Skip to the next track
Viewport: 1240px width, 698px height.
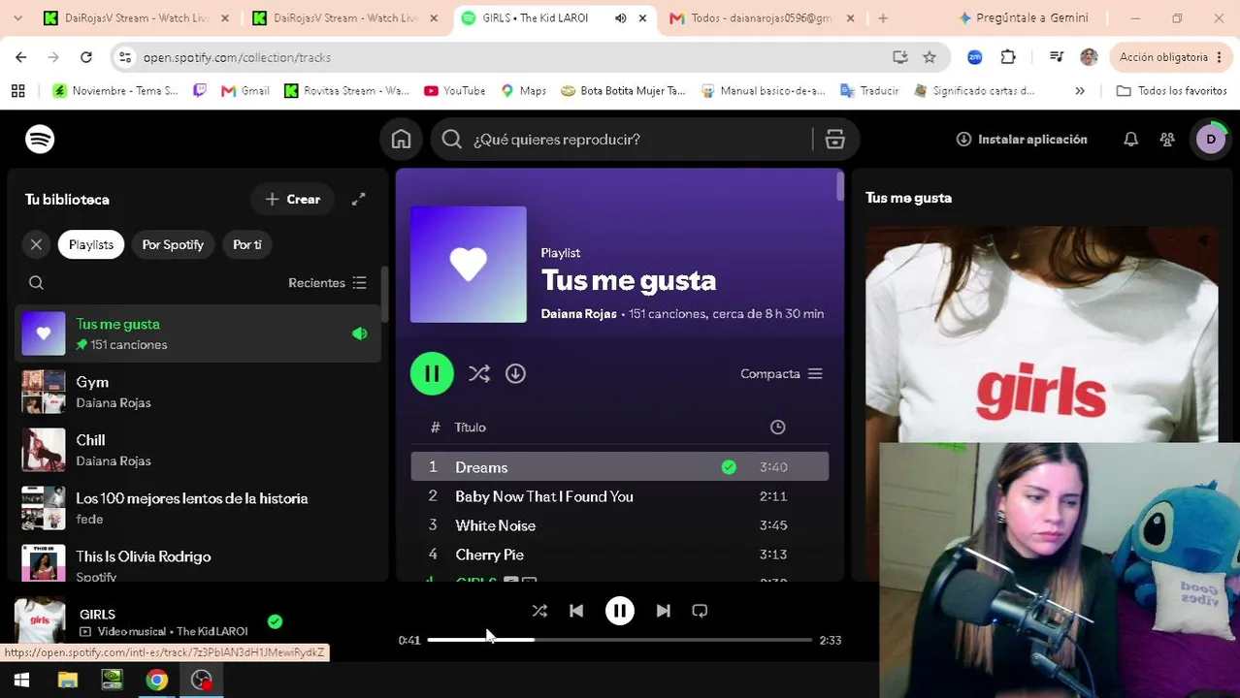(x=664, y=611)
